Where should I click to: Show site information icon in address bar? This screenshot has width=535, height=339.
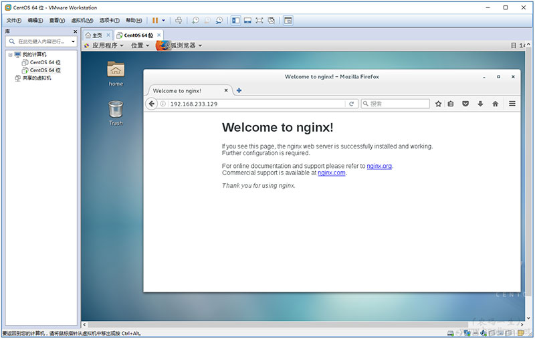[x=163, y=104]
